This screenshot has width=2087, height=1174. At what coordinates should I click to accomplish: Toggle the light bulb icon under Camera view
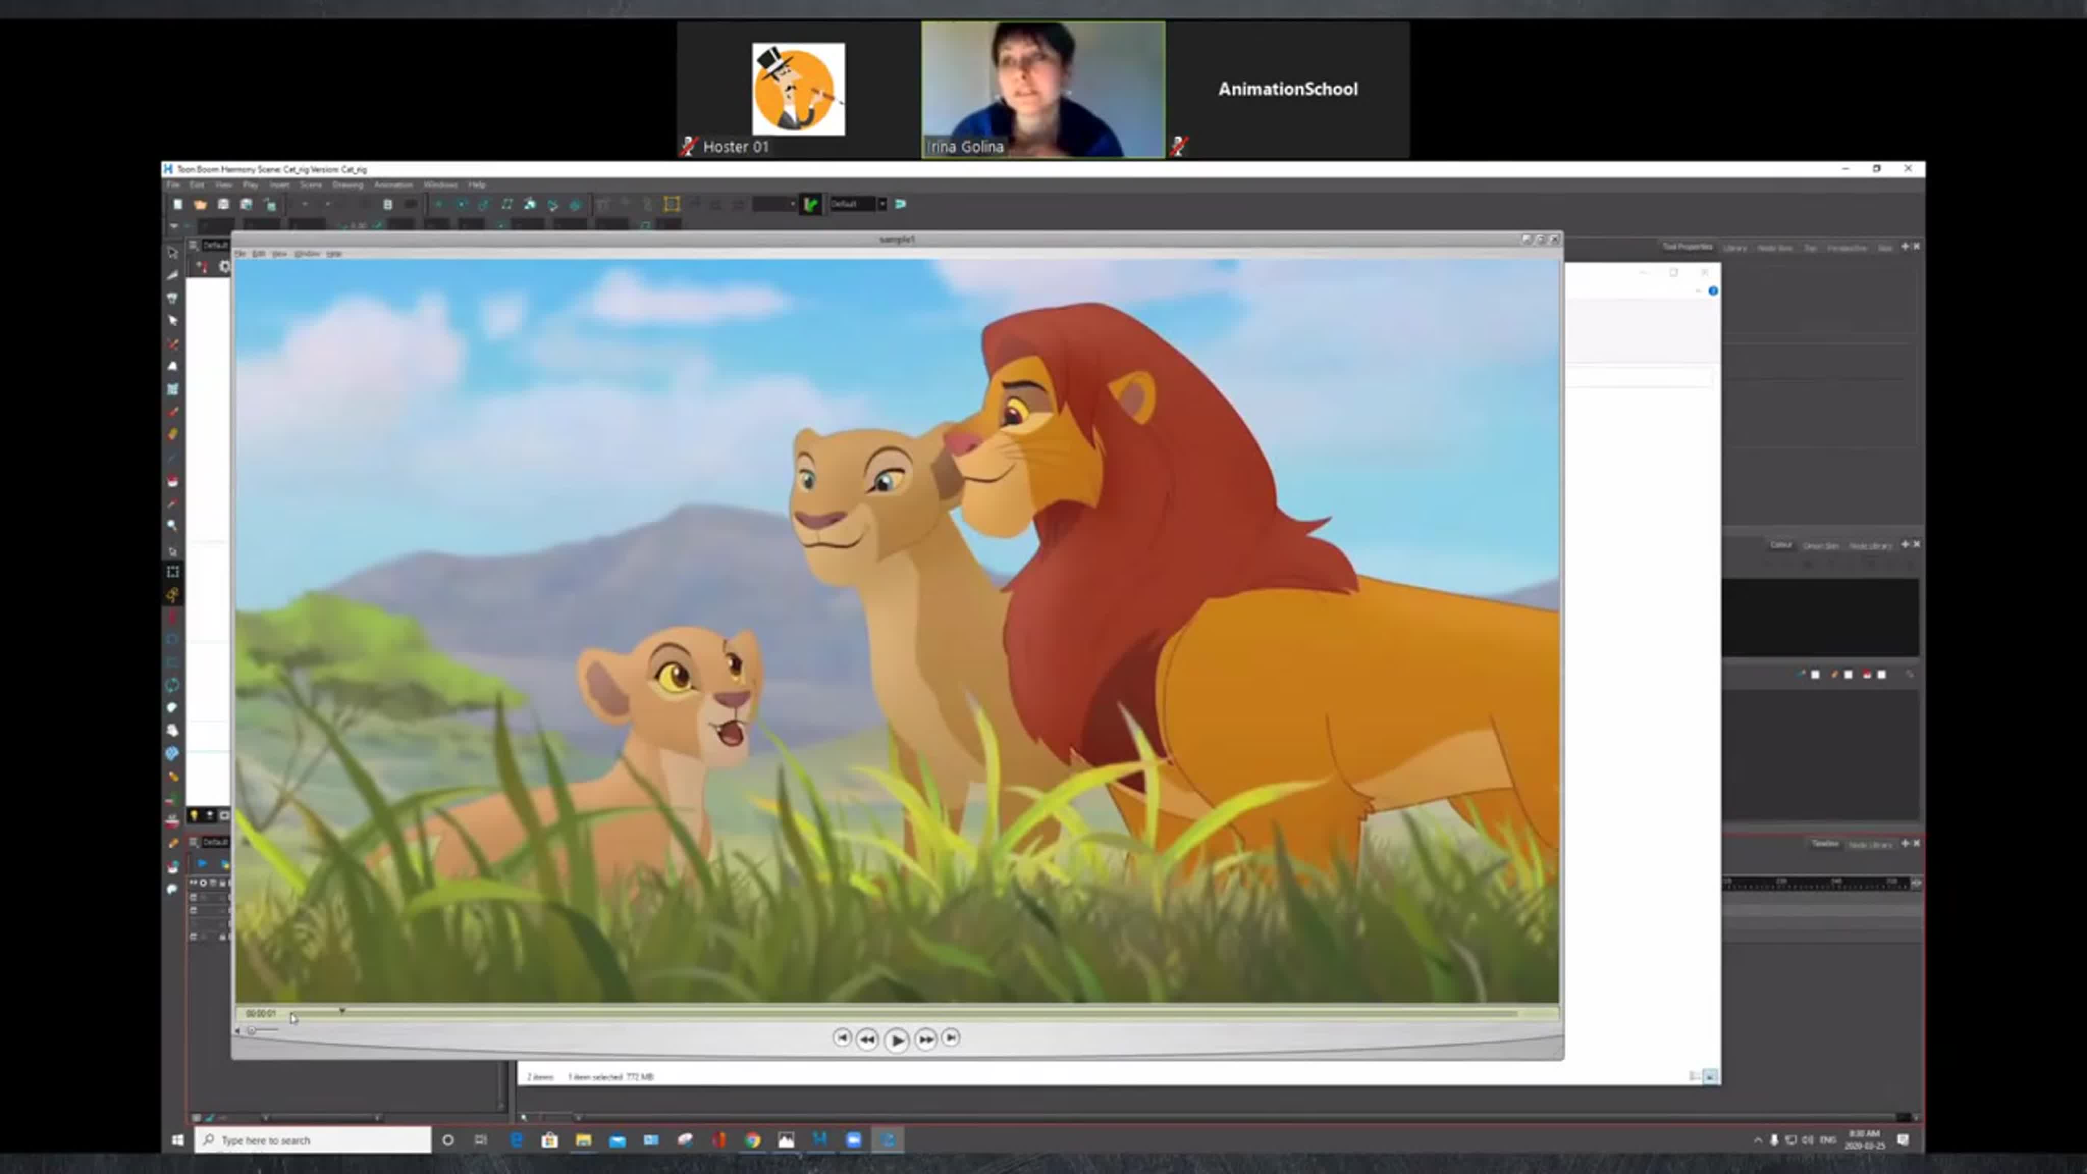[x=194, y=815]
